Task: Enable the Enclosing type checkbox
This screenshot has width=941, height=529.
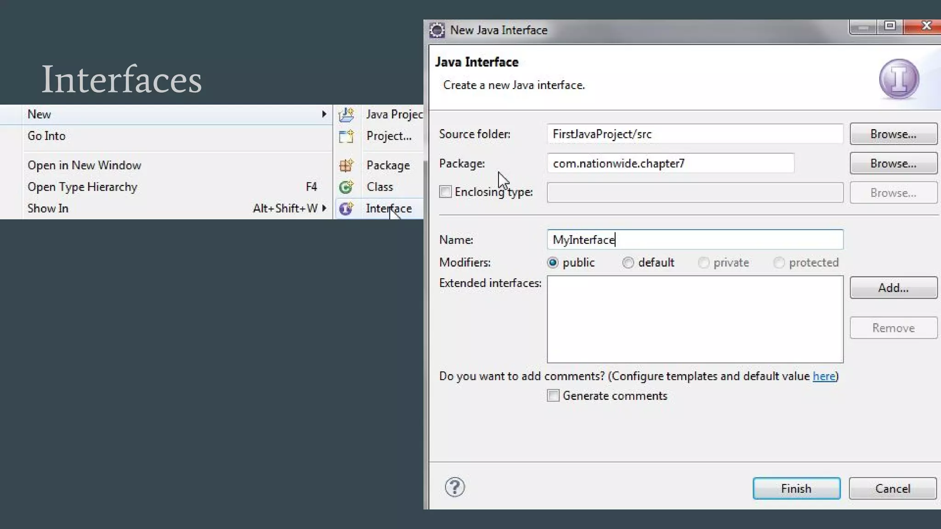Action: (x=445, y=192)
